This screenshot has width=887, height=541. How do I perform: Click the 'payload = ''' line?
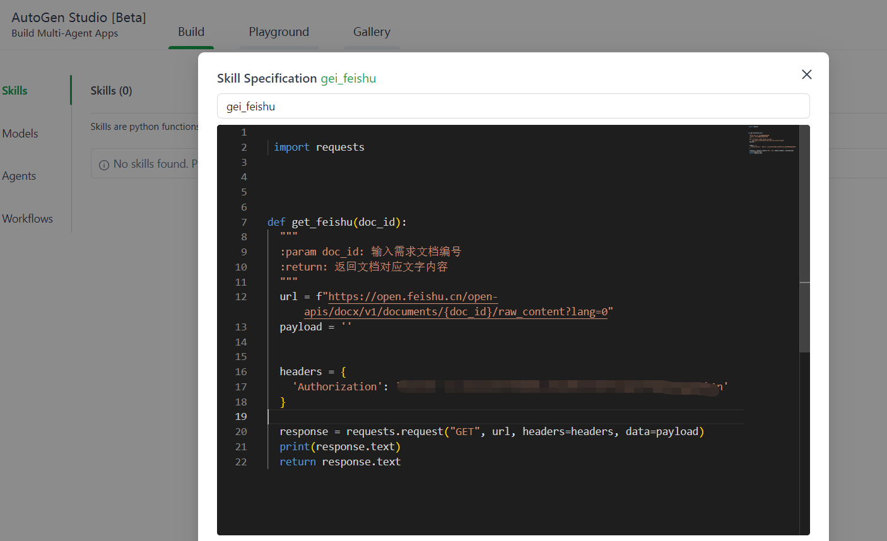[315, 327]
